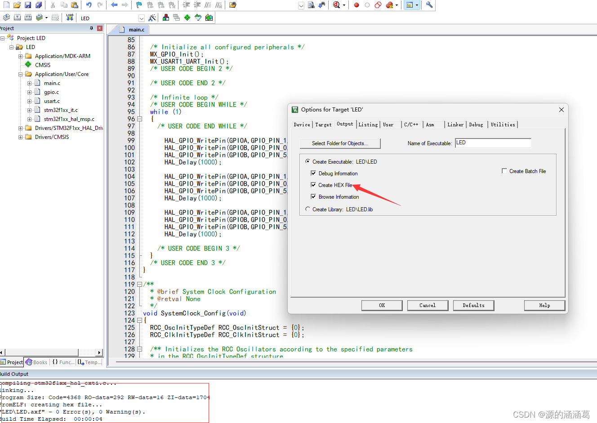Open Manage Project Items icon
597x423 pixels.
166,18
